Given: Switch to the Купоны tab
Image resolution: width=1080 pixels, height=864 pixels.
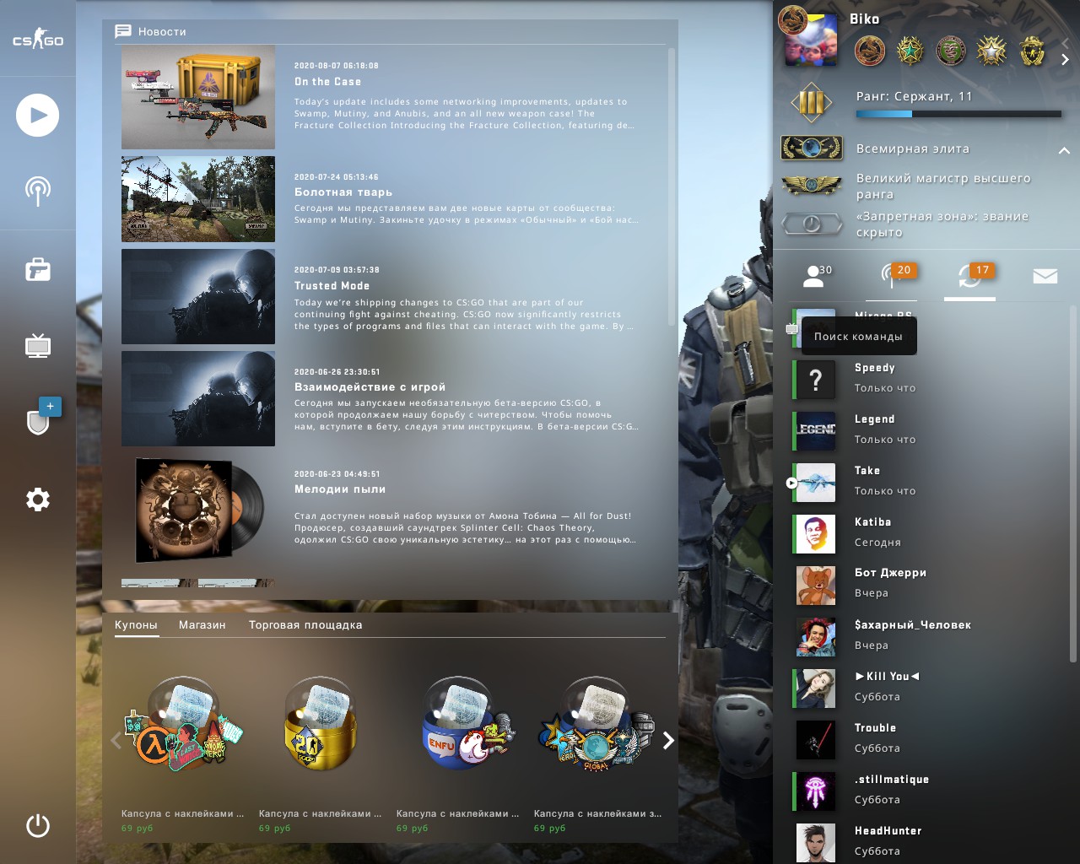Looking at the screenshot, I should click(x=136, y=625).
